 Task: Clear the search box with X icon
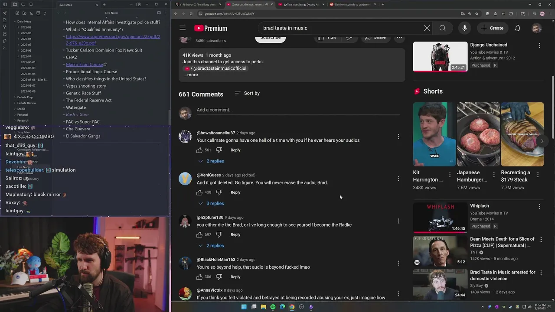coord(427,28)
